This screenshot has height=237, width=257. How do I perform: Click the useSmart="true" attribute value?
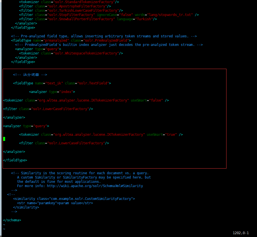(x=171, y=135)
